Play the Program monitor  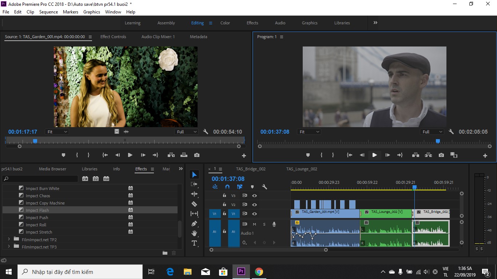pyautogui.click(x=374, y=155)
